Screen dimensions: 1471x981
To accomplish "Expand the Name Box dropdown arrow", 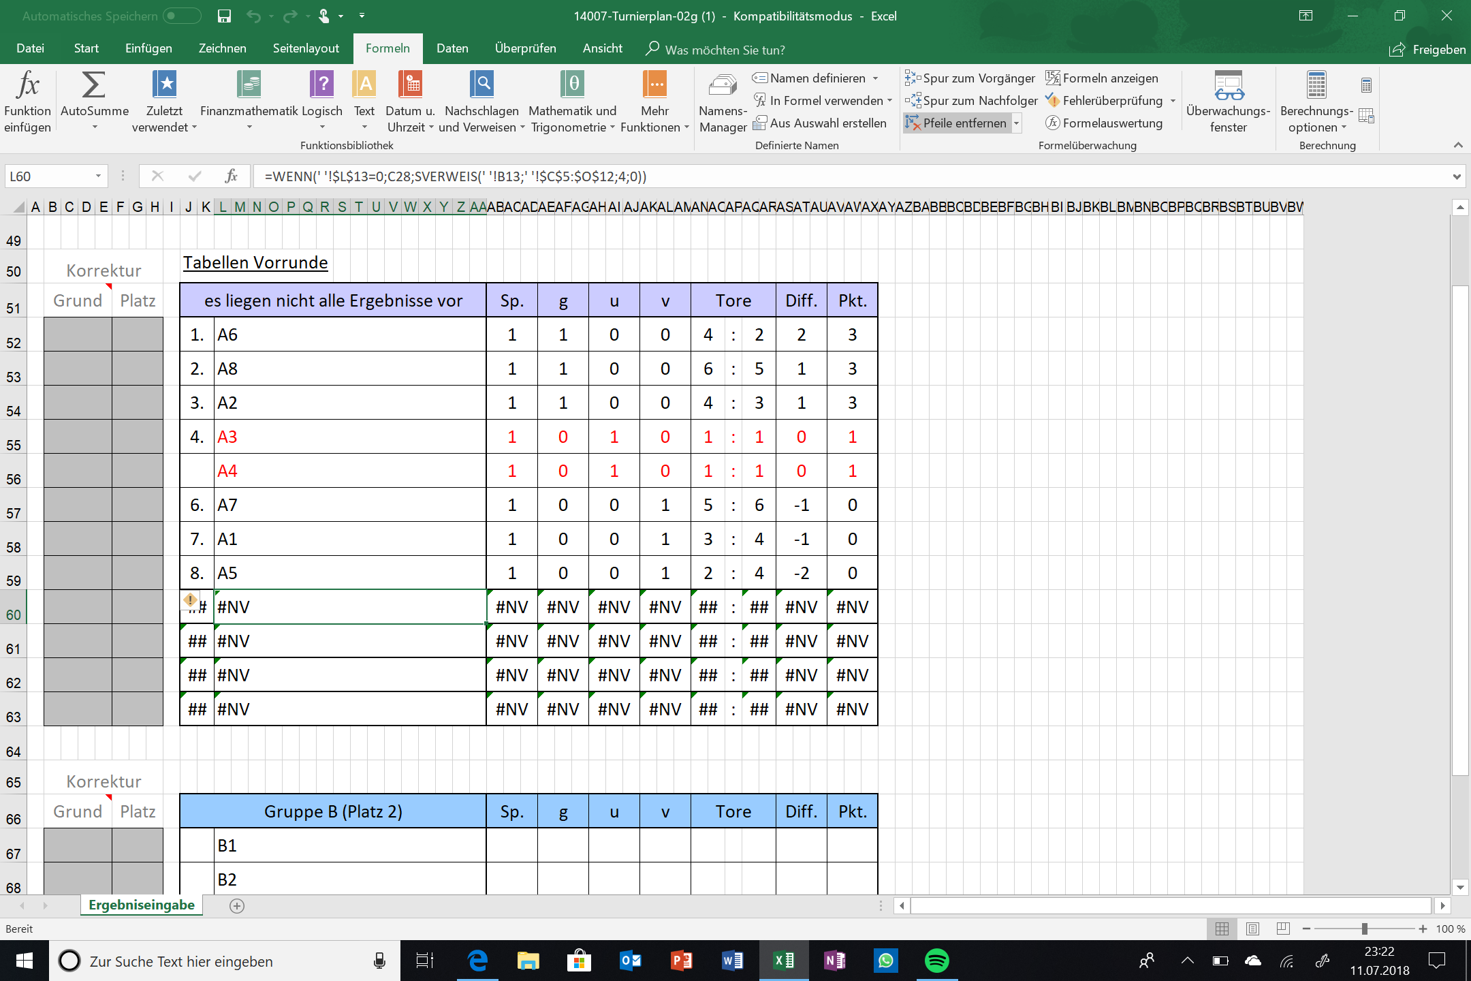I will (98, 176).
